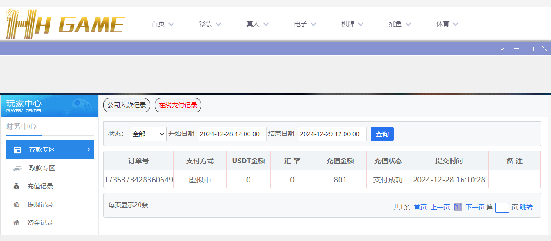
Task: Click the withdrawal records icon in sidebar
Action: [17, 205]
